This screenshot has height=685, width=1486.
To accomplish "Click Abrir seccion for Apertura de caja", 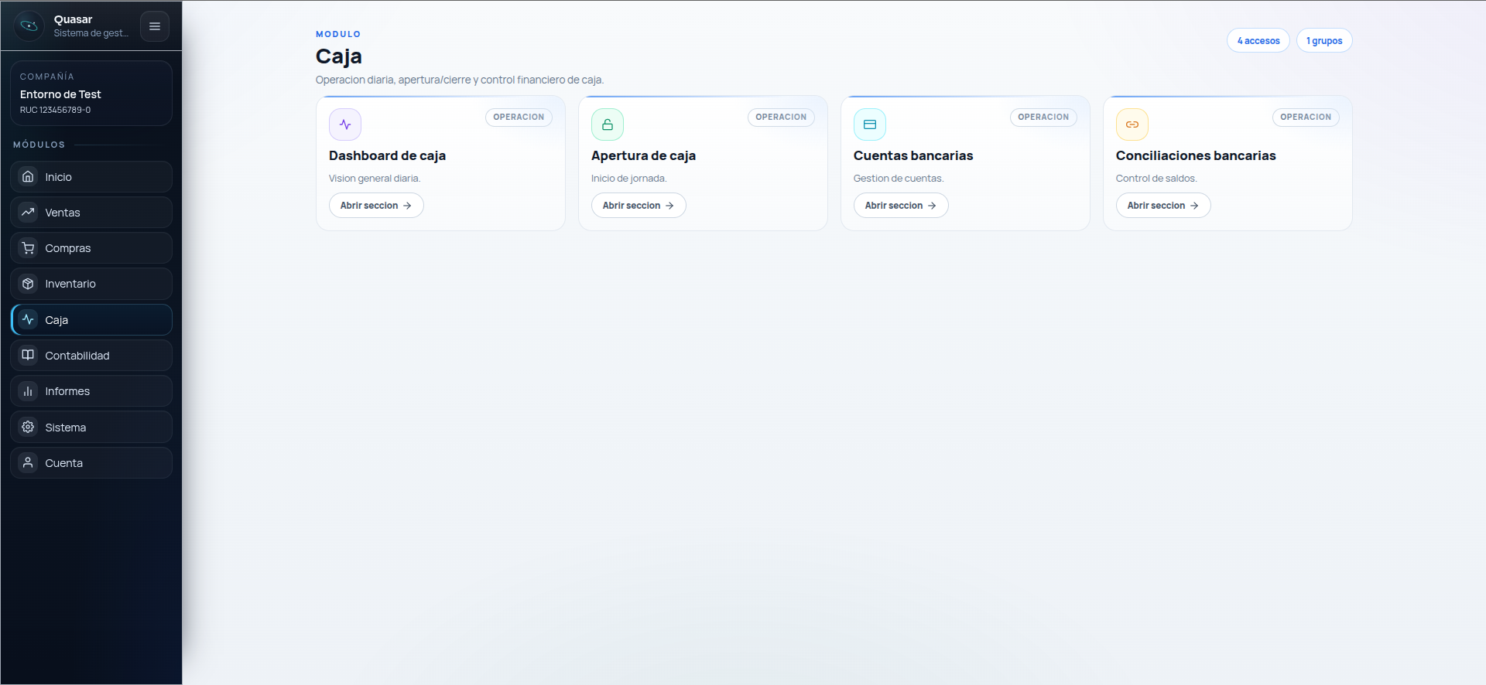I will (639, 206).
